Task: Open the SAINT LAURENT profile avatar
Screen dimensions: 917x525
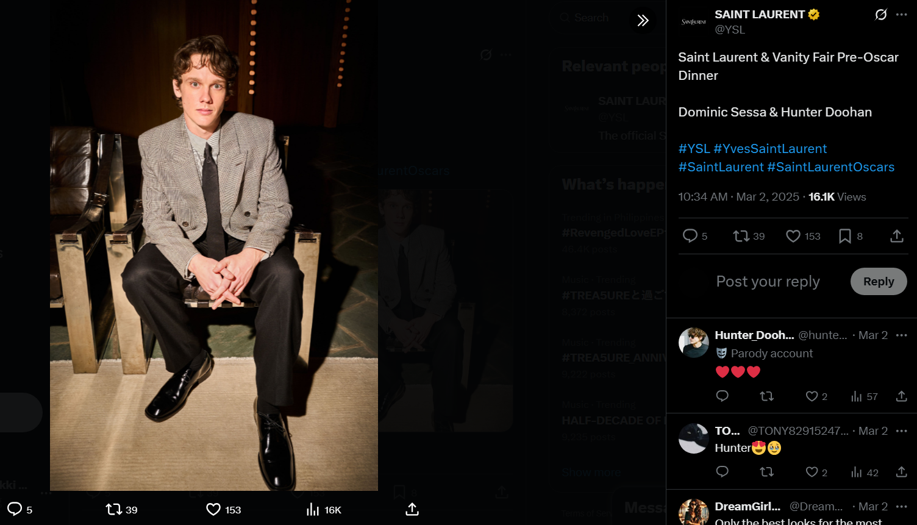Action: tap(694, 22)
